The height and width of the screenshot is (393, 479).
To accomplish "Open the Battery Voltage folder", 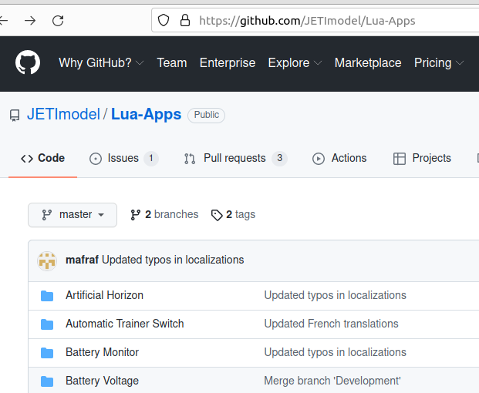I will click(x=102, y=381).
